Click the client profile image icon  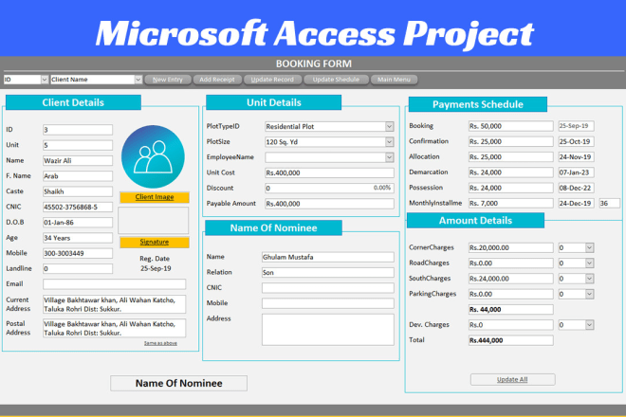point(153,156)
